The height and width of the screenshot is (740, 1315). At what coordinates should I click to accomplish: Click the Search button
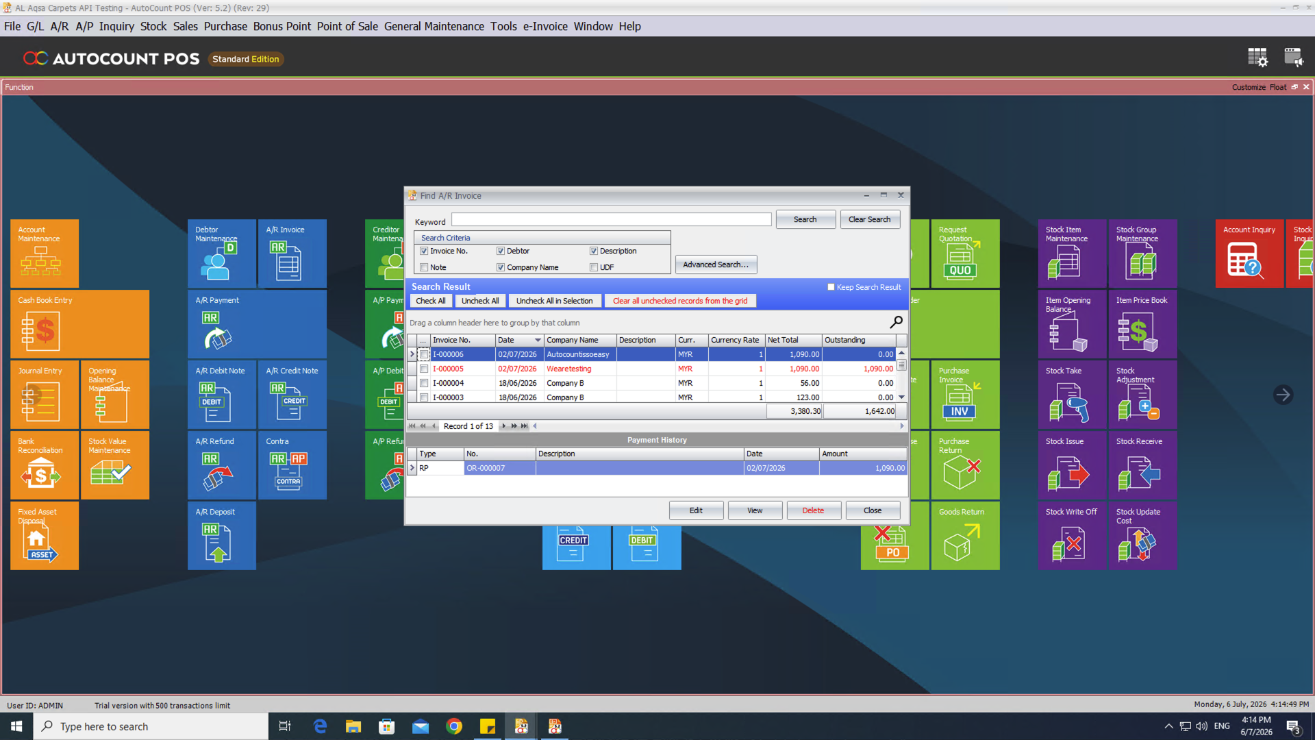805,219
